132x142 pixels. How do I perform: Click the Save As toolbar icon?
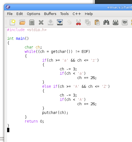(x=60, y=22)
